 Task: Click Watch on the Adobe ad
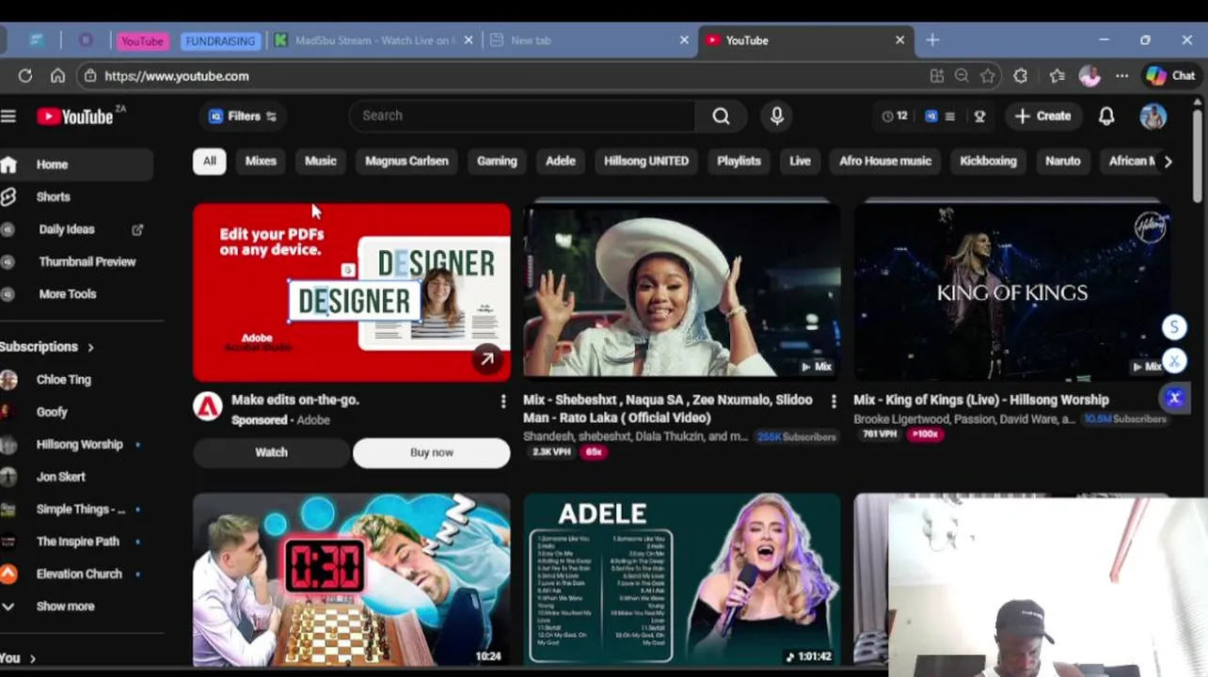click(x=271, y=452)
